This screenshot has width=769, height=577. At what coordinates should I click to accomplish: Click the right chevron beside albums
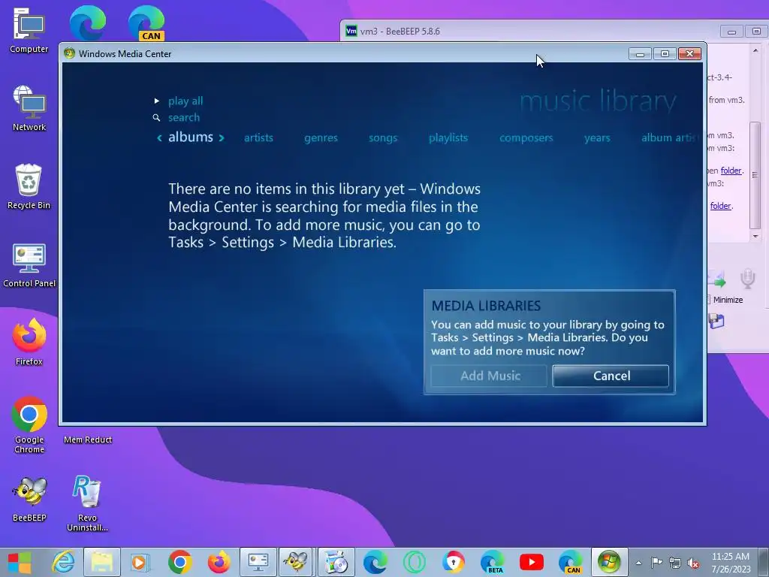pos(222,138)
